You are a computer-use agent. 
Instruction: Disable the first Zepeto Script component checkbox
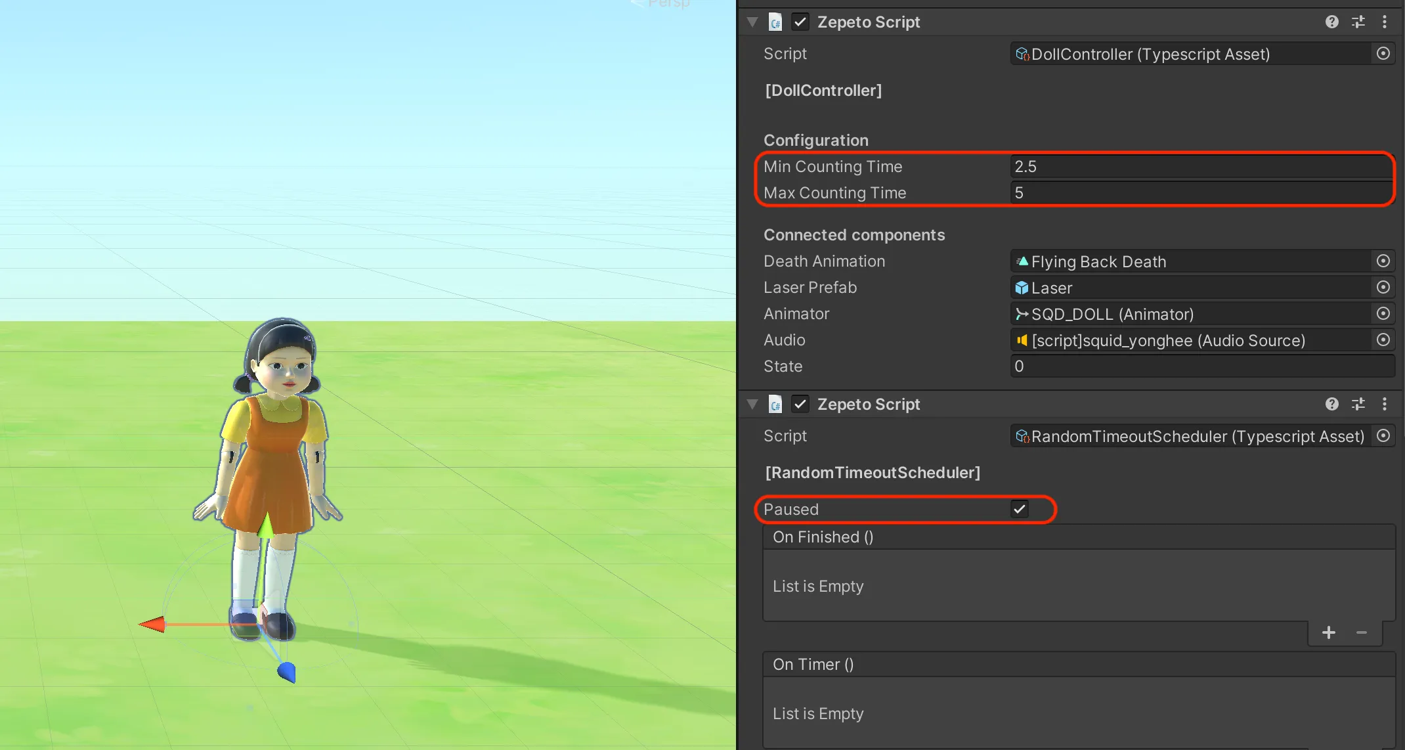tap(800, 22)
